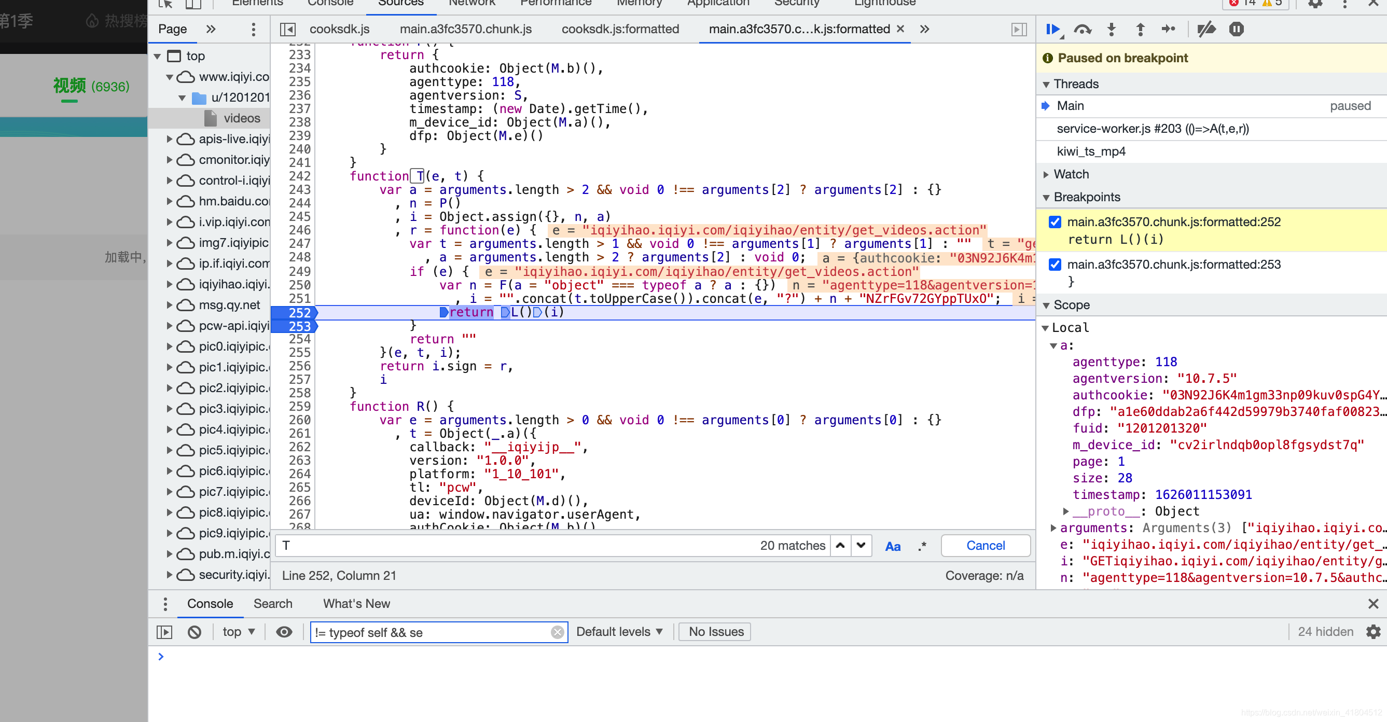Select kiwi_ts_mp4 thread
The width and height of the screenshot is (1387, 722).
(x=1211, y=151)
